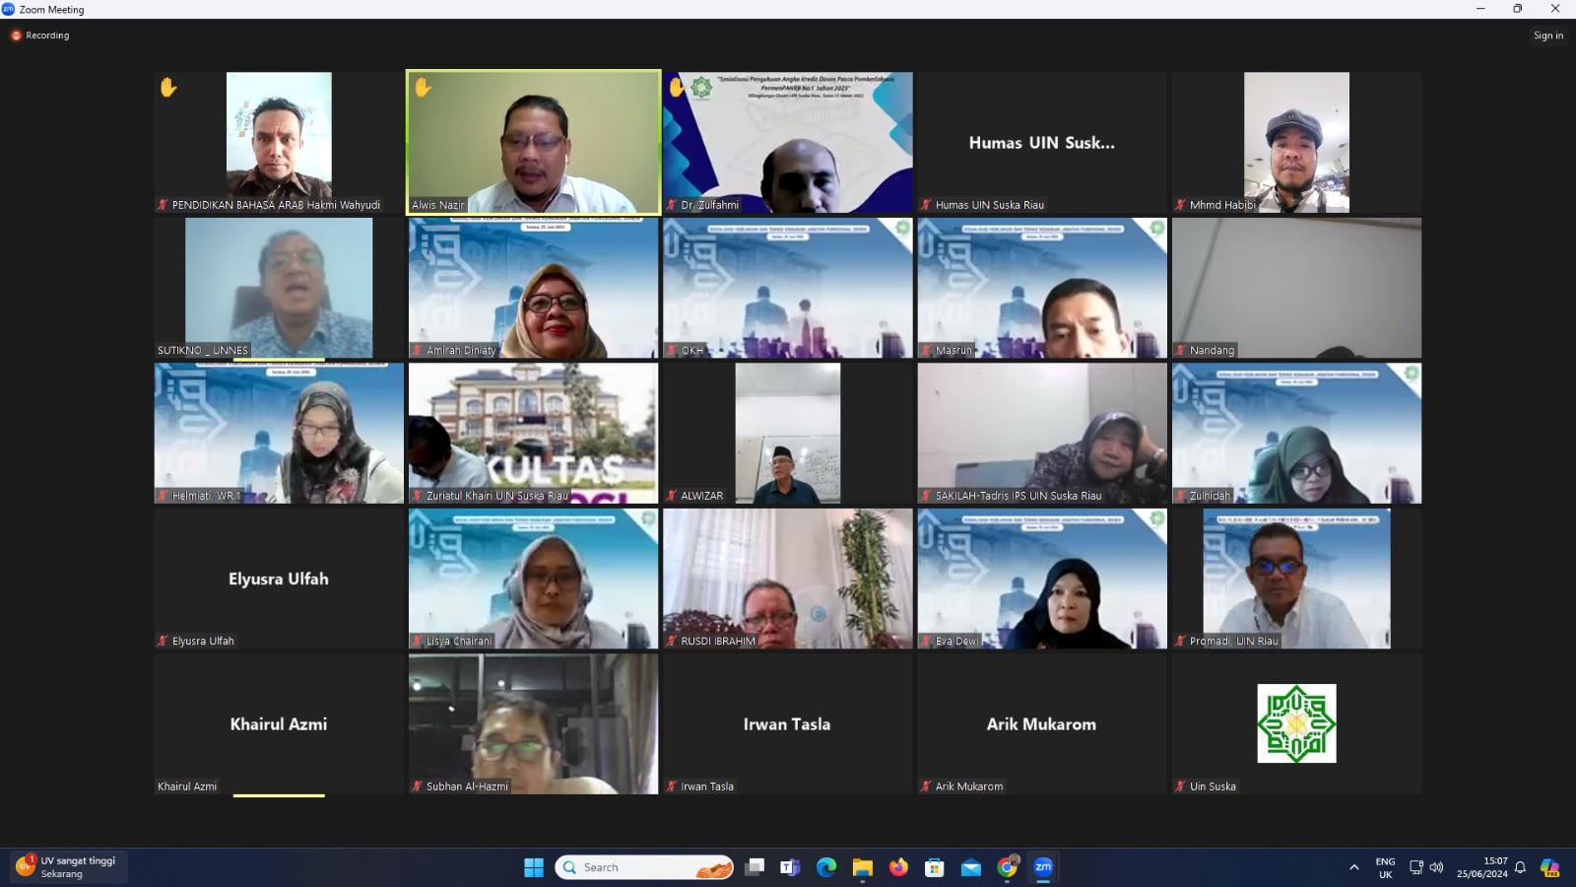Screen dimensions: 1576x887
Task: Click the red Recording indicator
Action: pyautogui.click(x=40, y=35)
